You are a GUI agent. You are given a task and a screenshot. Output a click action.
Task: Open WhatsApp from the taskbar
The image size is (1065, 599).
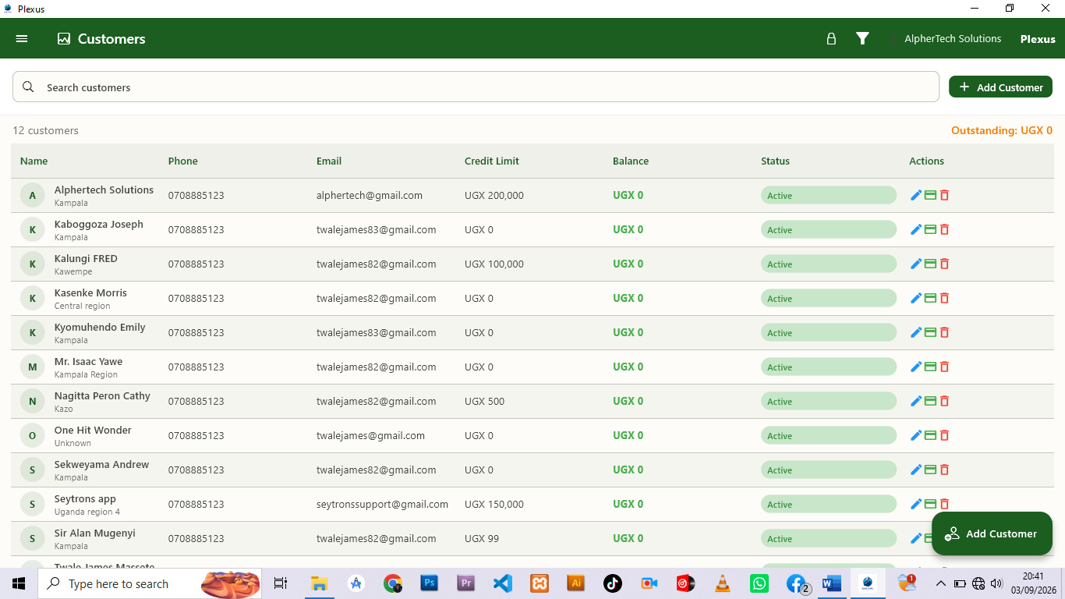coord(759,583)
